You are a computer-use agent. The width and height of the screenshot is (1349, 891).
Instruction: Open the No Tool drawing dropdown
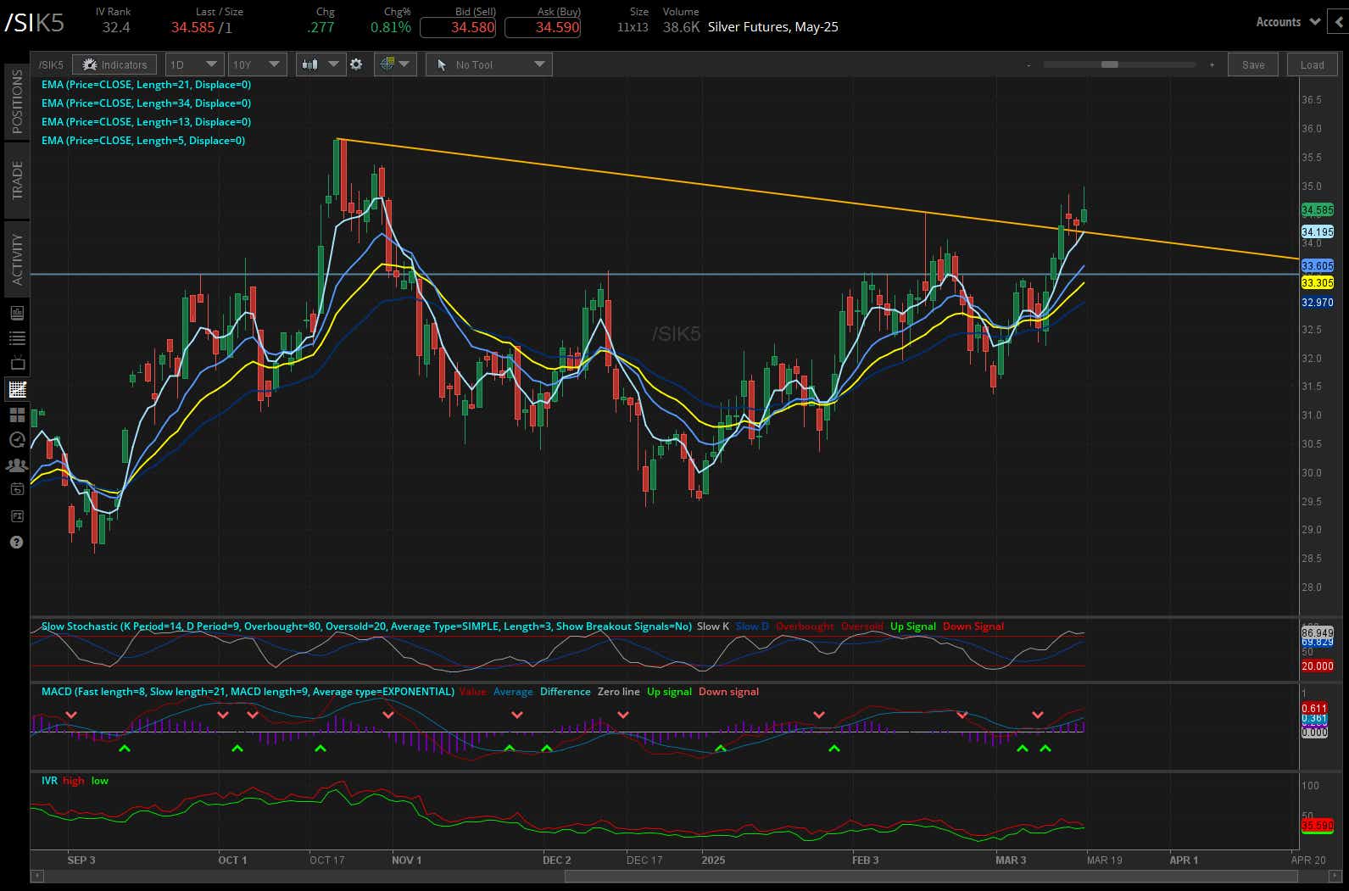point(488,64)
